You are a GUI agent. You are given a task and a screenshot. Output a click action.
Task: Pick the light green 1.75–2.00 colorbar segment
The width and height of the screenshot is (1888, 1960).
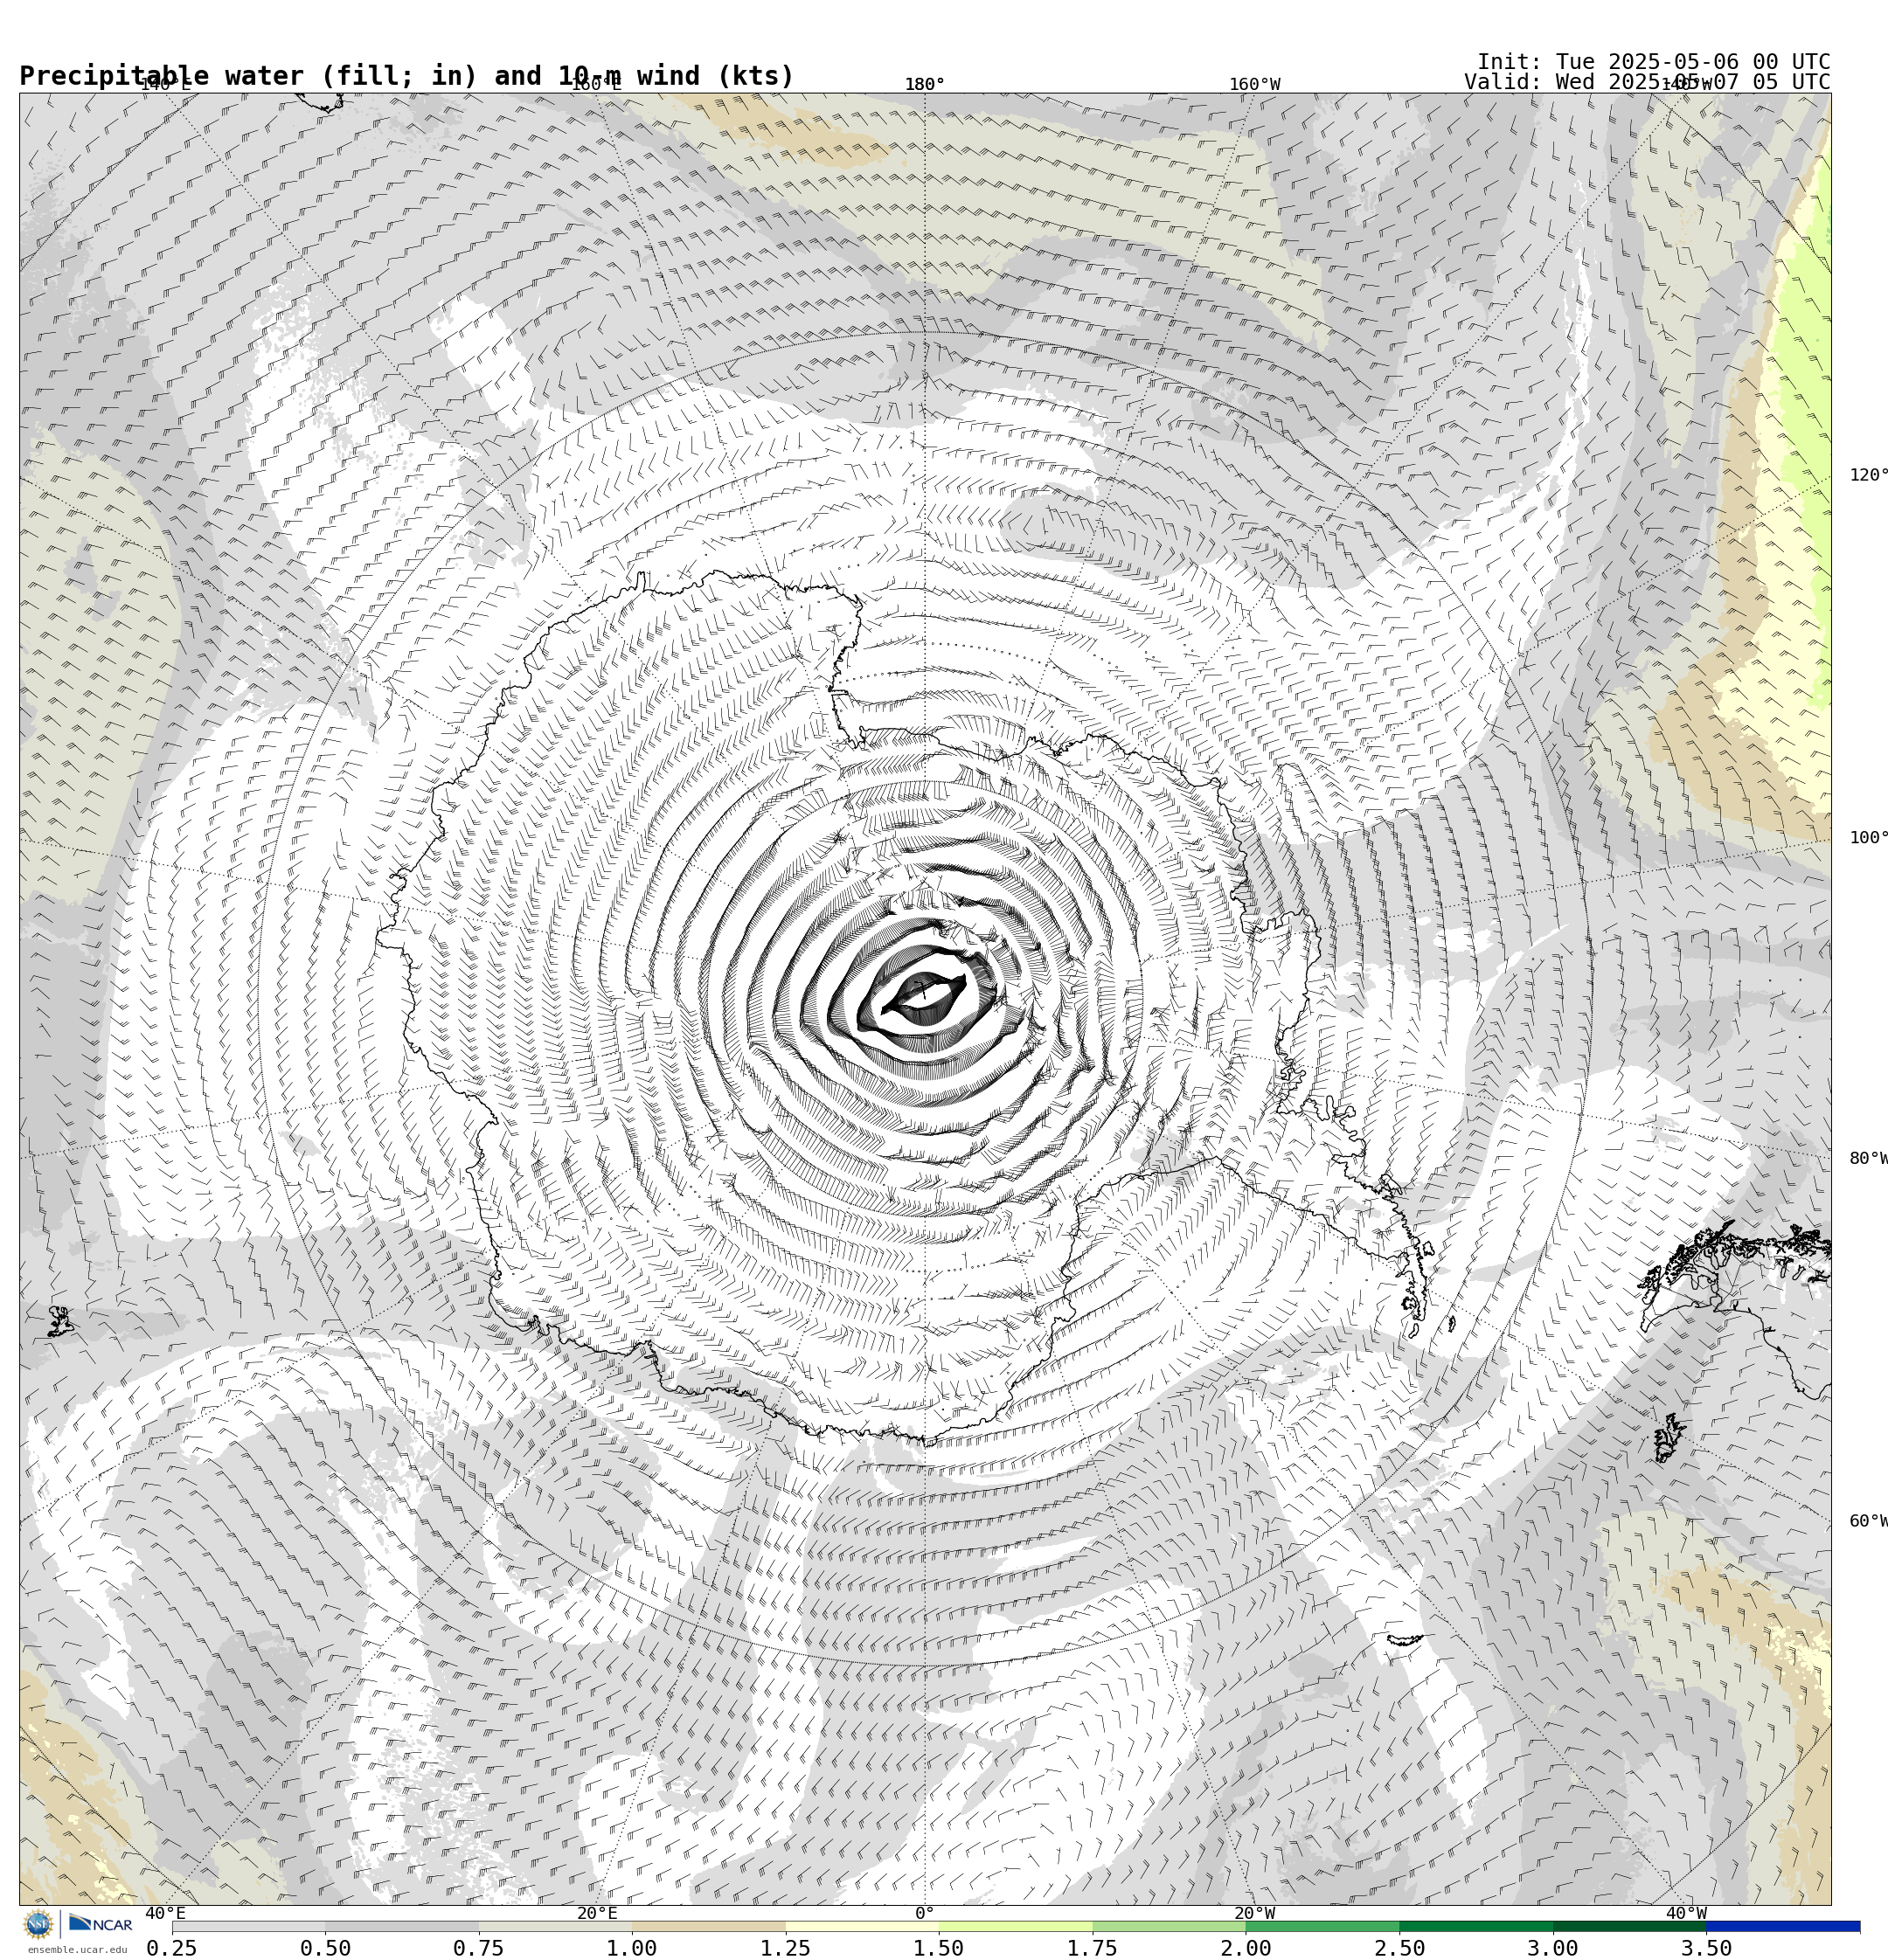pyautogui.click(x=1170, y=1926)
